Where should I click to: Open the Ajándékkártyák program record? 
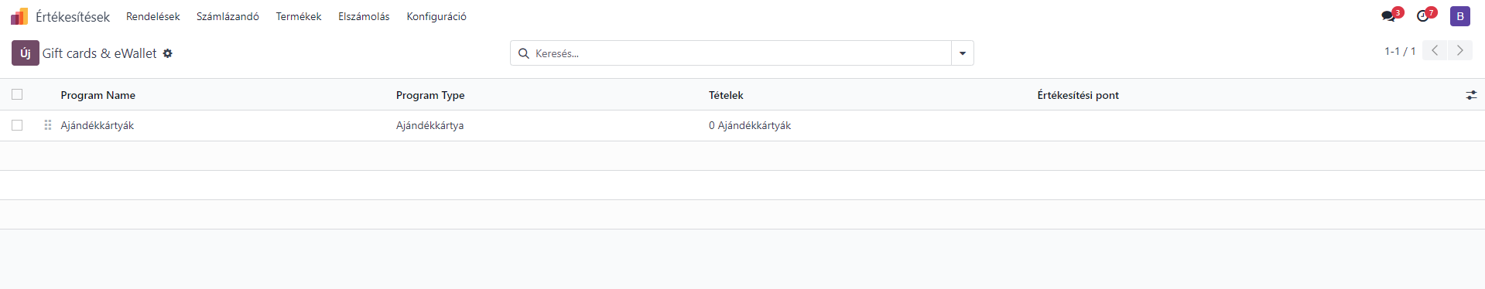[x=98, y=125]
